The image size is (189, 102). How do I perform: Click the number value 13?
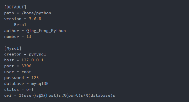[29, 36]
